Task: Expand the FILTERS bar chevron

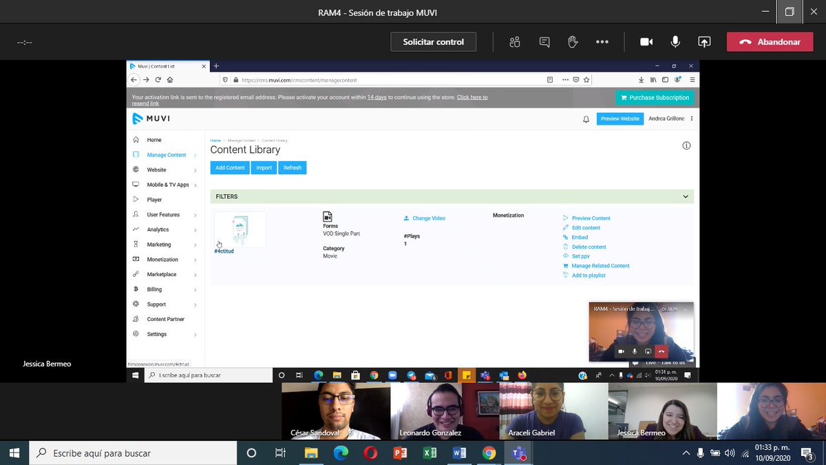Action: click(686, 196)
